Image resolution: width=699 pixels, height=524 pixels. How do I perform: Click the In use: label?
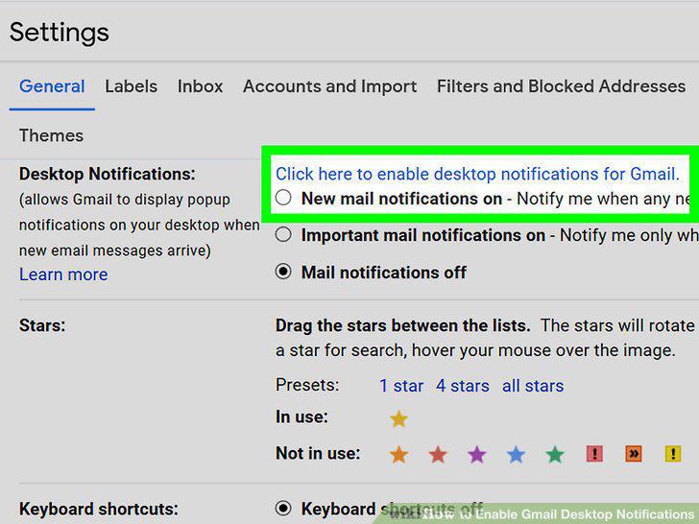coord(301,417)
